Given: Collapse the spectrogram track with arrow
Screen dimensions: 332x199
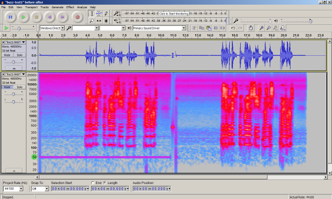Looking at the screenshot, I should 14,171.
